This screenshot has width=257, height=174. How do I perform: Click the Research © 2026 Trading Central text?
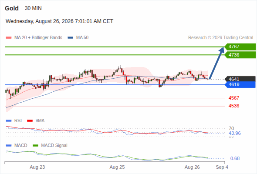220,38
